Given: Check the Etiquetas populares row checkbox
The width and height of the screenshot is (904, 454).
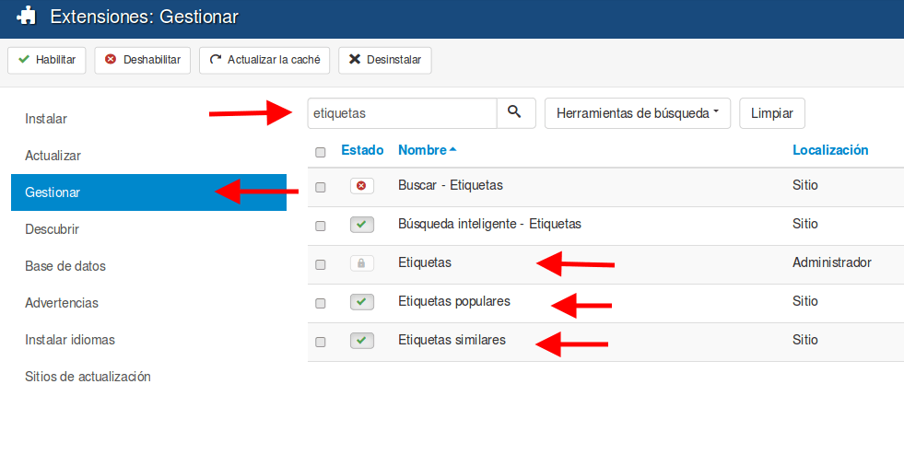Looking at the screenshot, I should point(321,303).
